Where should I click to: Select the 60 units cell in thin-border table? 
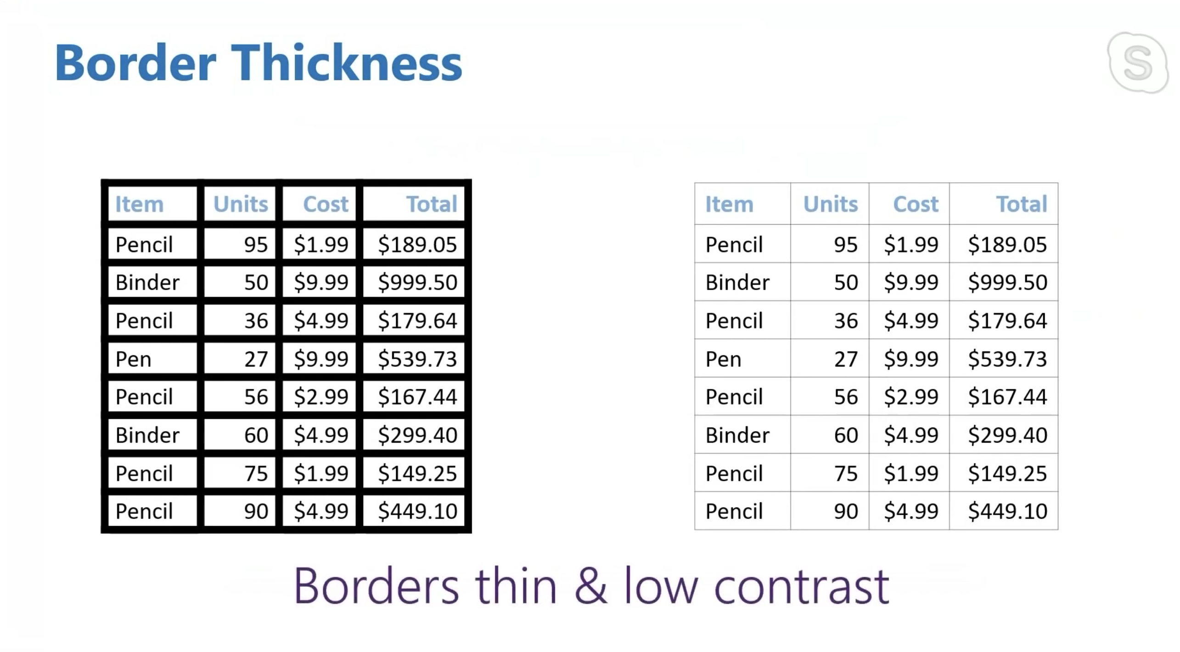(830, 434)
